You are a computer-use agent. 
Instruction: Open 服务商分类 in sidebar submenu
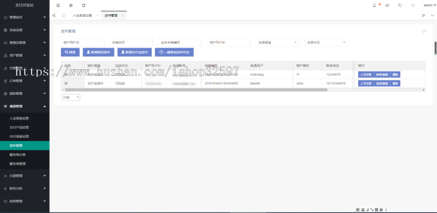[25, 155]
